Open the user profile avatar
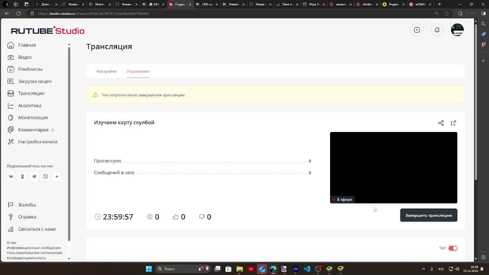The width and height of the screenshot is (489, 275). pyautogui.click(x=457, y=30)
